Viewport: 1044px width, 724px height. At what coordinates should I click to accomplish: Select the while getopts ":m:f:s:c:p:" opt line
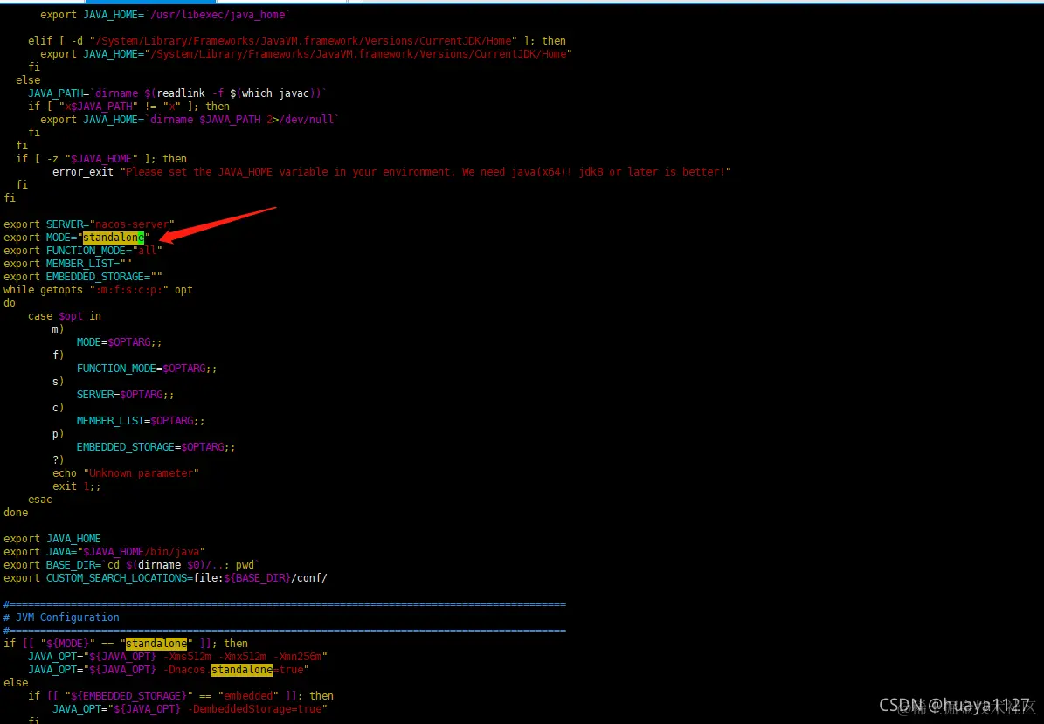coord(98,289)
